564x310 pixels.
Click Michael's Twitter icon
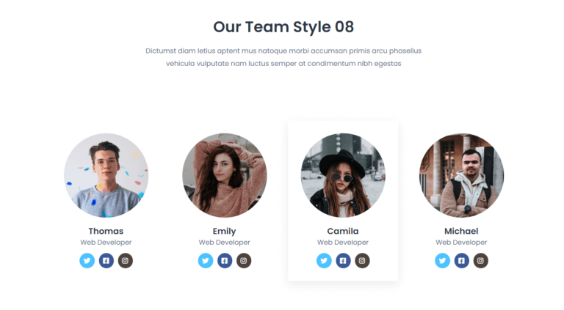tap(442, 260)
